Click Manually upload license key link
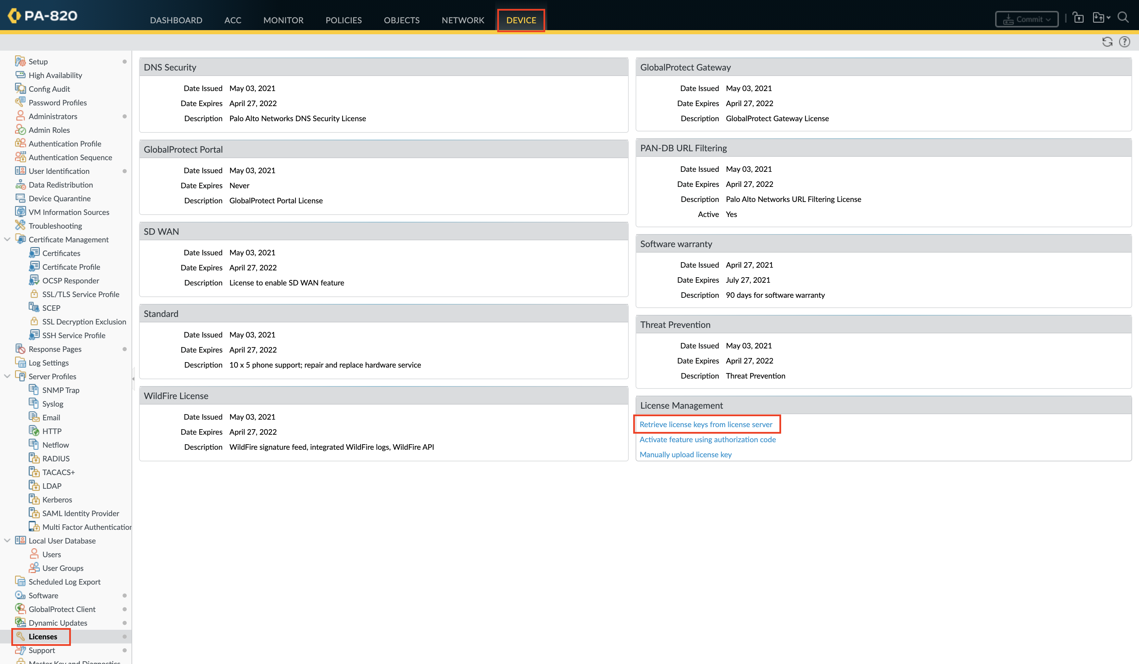 pyautogui.click(x=685, y=455)
